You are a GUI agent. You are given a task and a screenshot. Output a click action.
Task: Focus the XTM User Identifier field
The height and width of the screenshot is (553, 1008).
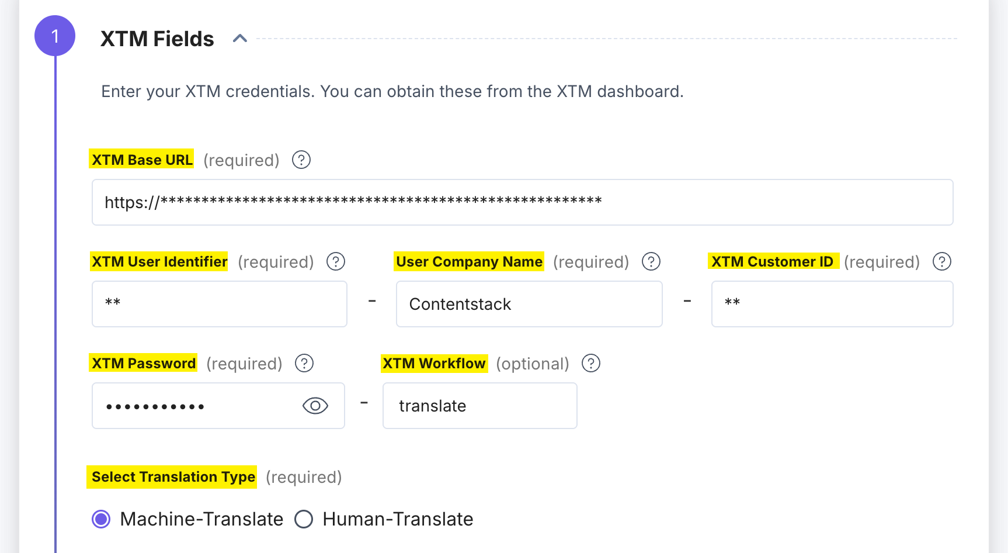tap(219, 303)
